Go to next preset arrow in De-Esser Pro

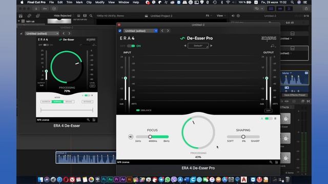[211, 45]
